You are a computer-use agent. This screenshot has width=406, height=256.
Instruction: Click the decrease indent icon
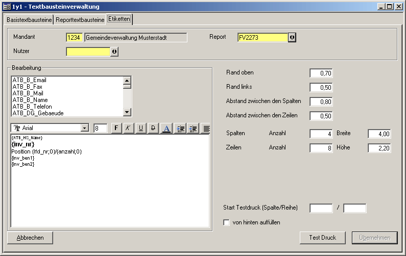pyautogui.click(x=193, y=129)
